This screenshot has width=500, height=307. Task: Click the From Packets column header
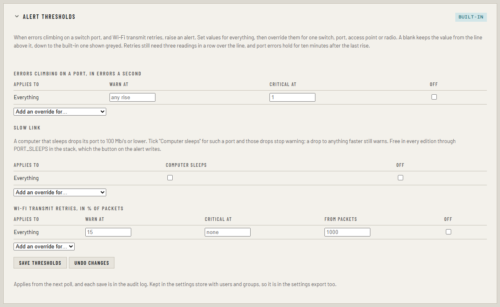coord(341,219)
